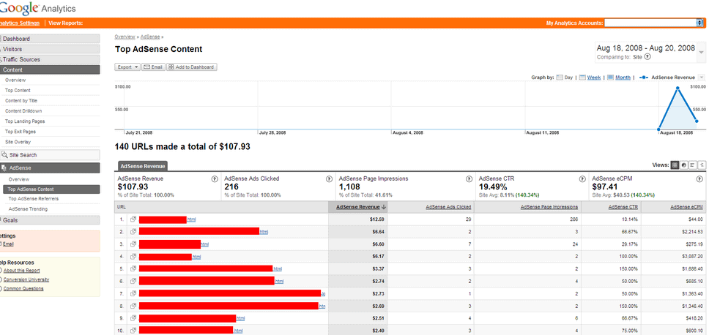Open the Export dropdown
The width and height of the screenshot is (709, 335).
pyautogui.click(x=128, y=67)
